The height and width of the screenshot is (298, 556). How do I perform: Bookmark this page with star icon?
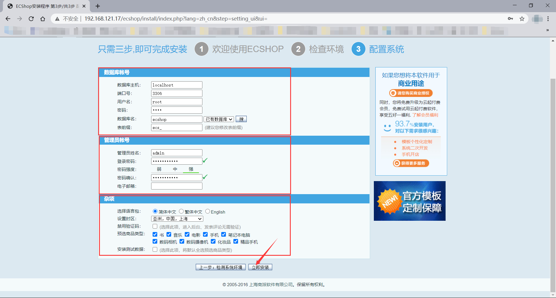[522, 19]
